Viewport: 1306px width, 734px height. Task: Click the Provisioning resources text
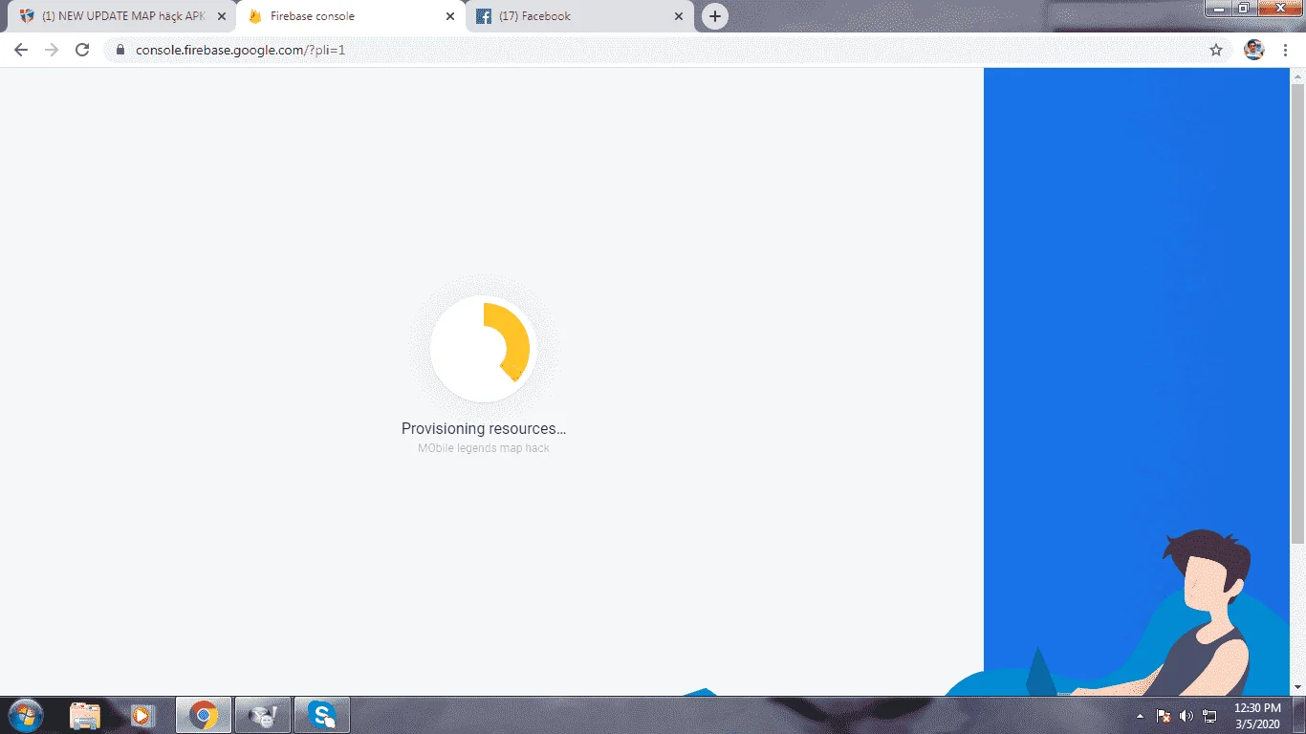click(484, 428)
